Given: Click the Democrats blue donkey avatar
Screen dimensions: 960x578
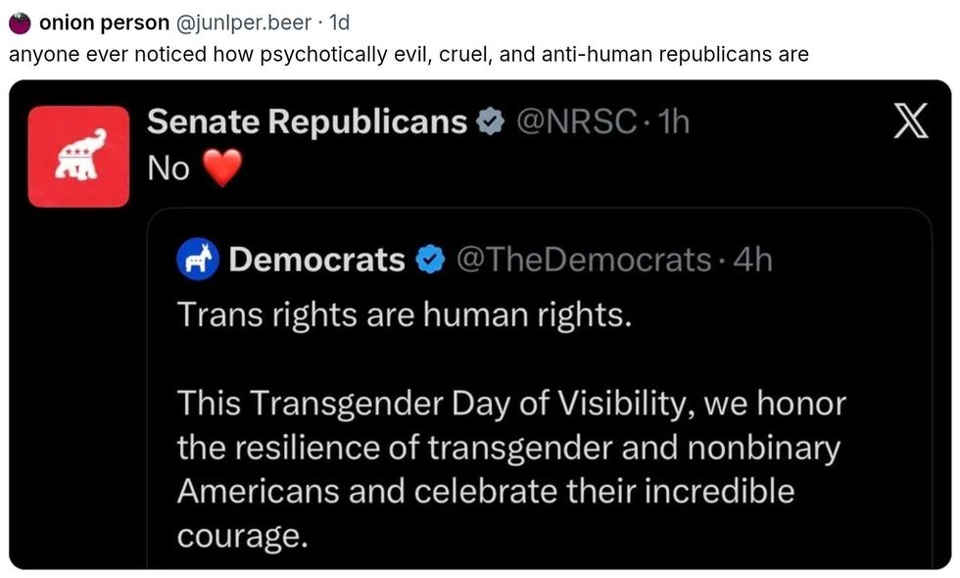Looking at the screenshot, I should coord(197,259).
